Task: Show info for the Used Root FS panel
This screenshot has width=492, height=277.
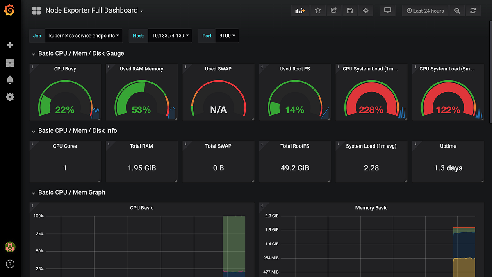Action: (262, 66)
